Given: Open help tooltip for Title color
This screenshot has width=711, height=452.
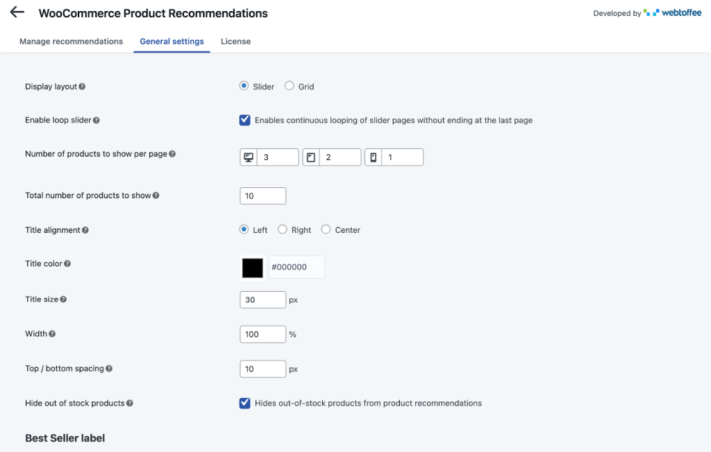Looking at the screenshot, I should tap(67, 263).
